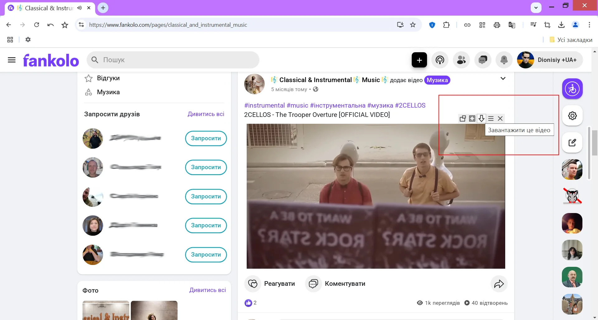The height and width of the screenshot is (320, 598).
Task: Open the sidebar settings gear button
Action: coord(572,116)
